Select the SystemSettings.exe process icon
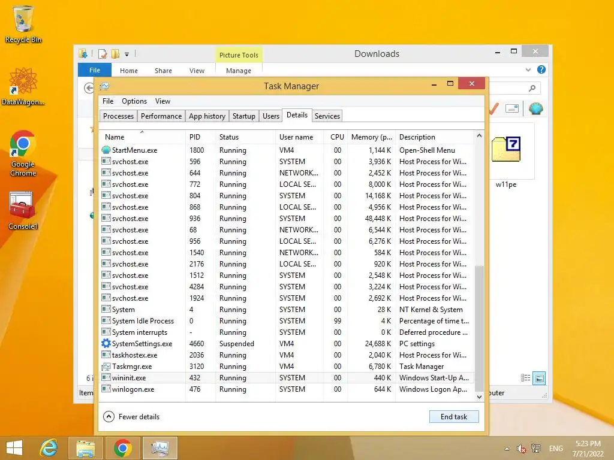 (106, 343)
